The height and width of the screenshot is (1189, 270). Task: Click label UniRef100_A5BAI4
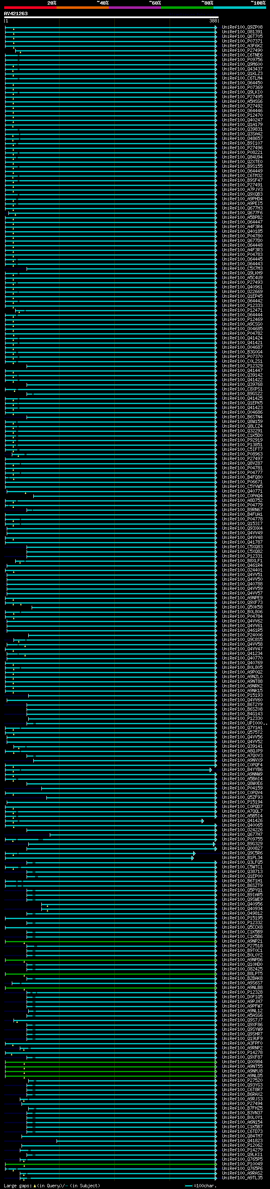[242, 779]
